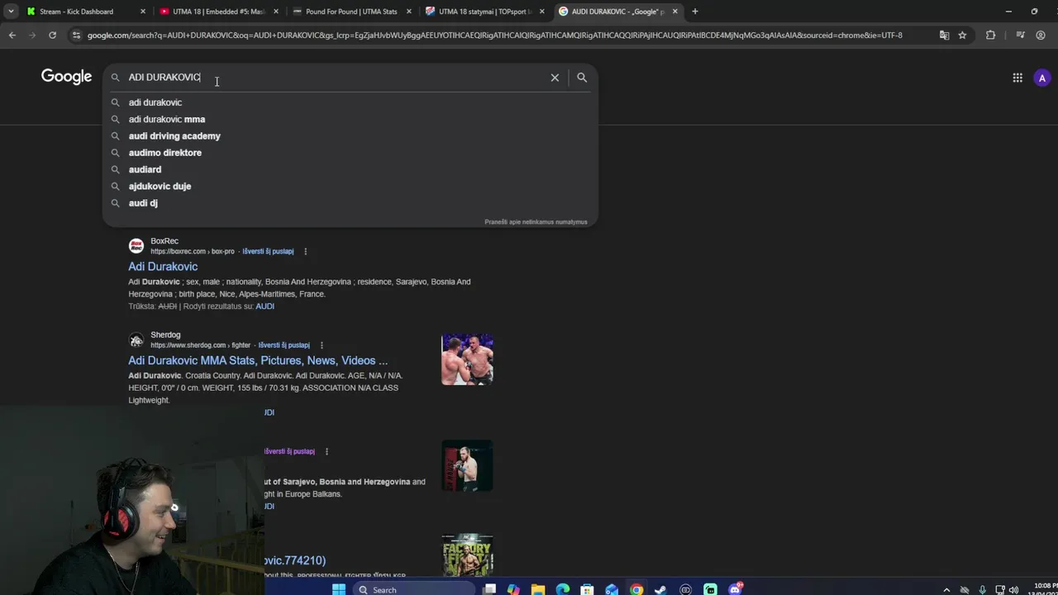This screenshot has width=1058, height=595.
Task: Open Google account avatar A
Action: pyautogui.click(x=1042, y=78)
